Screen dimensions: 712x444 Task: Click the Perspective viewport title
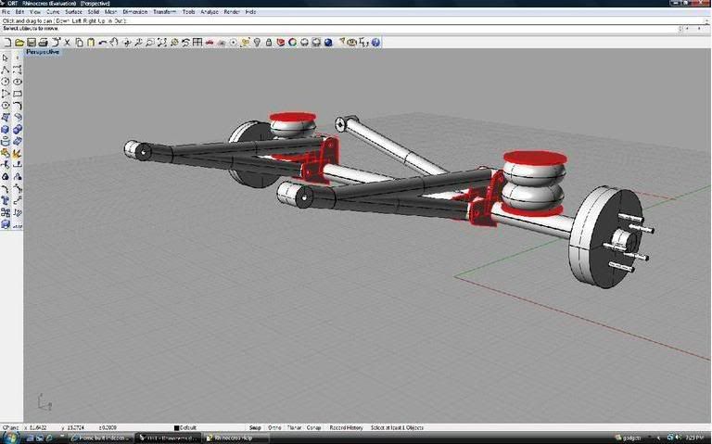43,52
